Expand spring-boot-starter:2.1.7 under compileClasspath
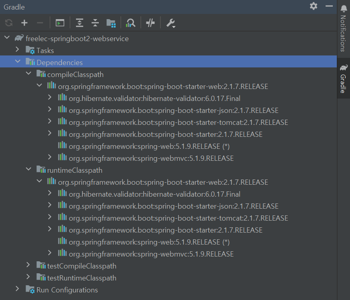Image resolution: width=350 pixels, height=300 pixels. point(50,133)
